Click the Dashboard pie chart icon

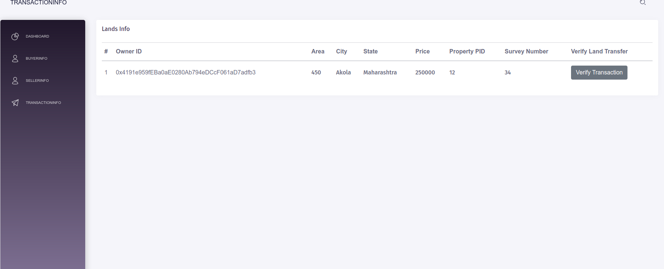15,36
